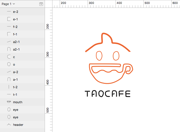
Task: Select a2-1 layer with arch icon
Action: [x=22, y=49]
